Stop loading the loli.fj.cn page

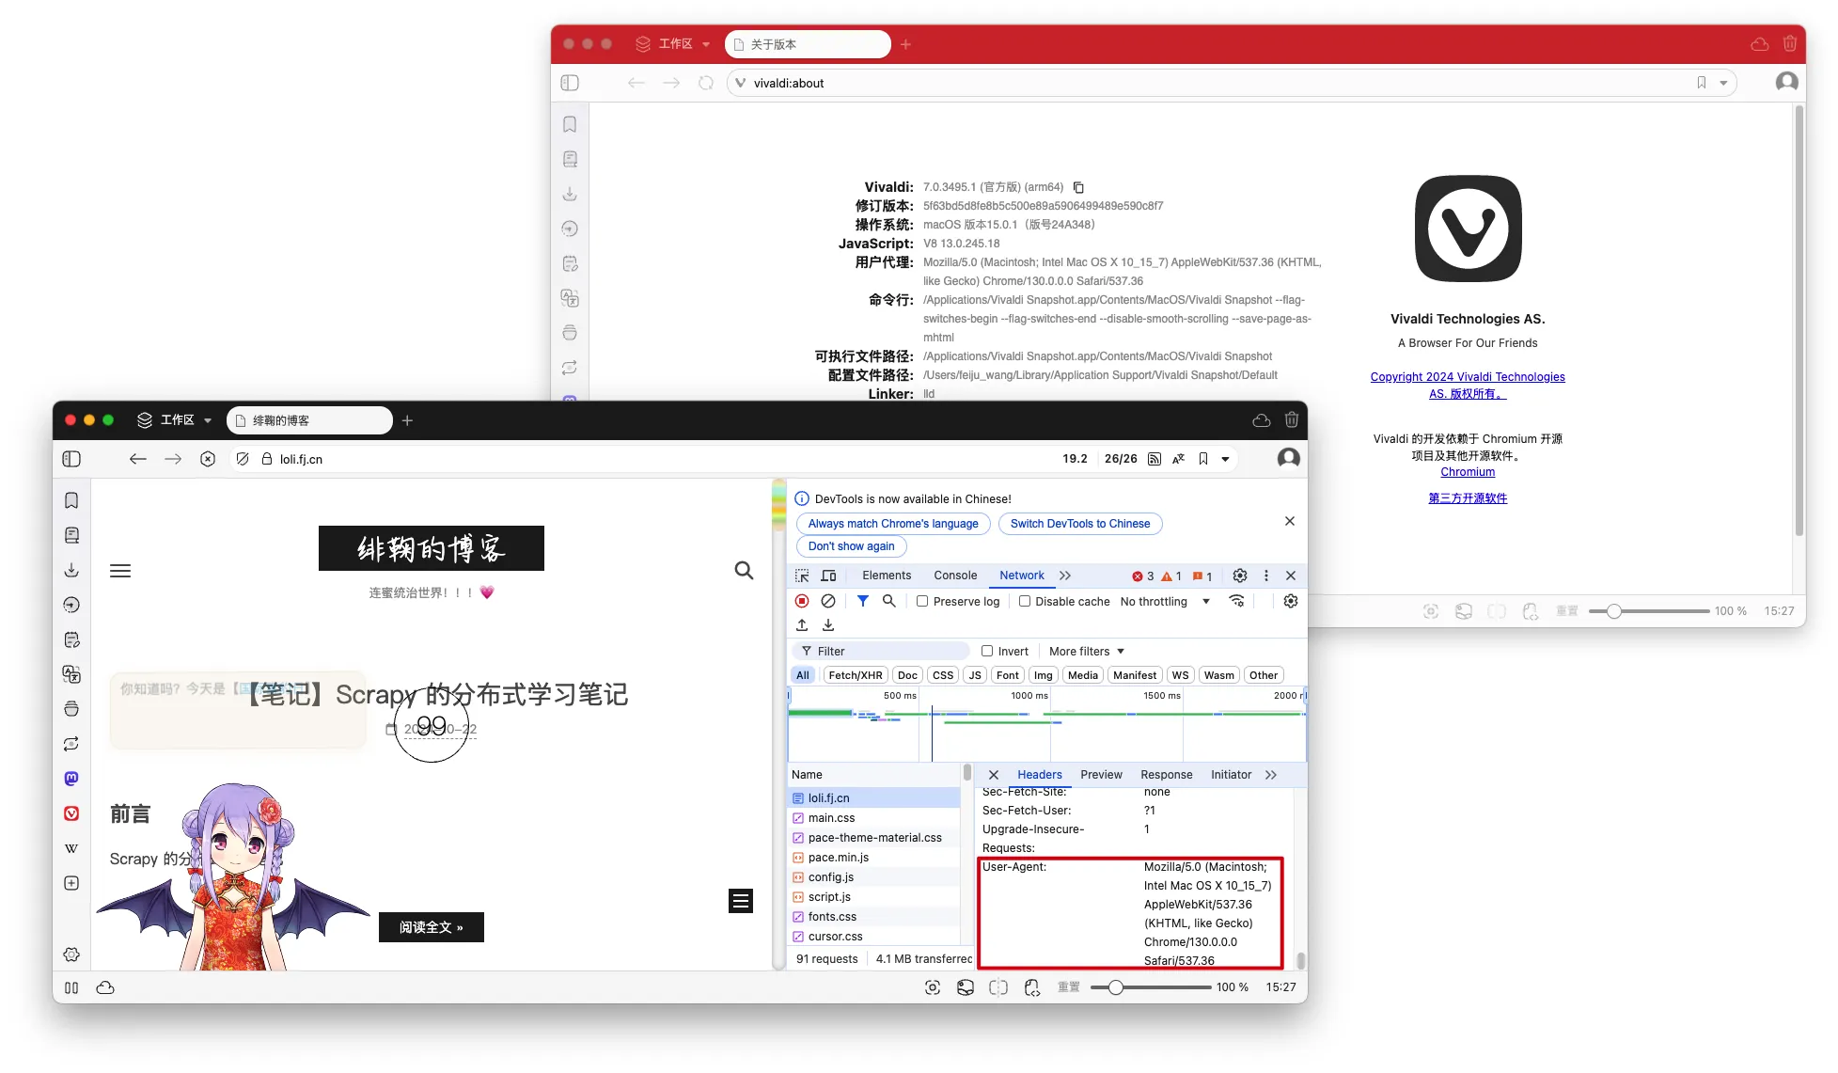(208, 459)
